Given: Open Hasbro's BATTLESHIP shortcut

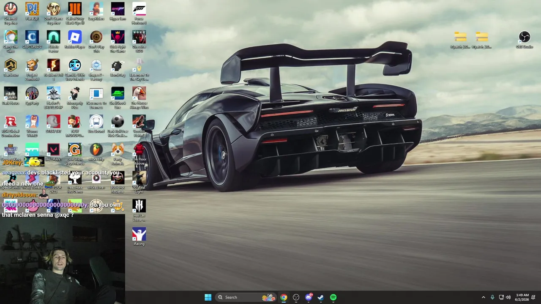Looking at the screenshot, I should pos(53,98).
